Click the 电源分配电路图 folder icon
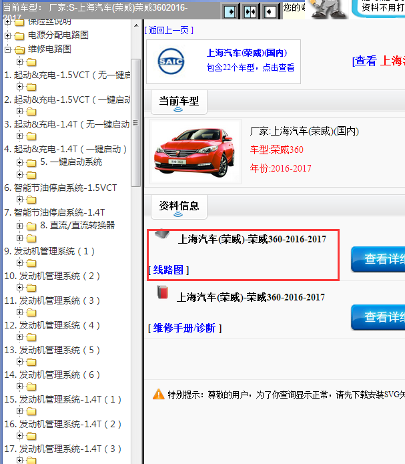Image resolution: width=405 pixels, height=464 pixels. 19,36
